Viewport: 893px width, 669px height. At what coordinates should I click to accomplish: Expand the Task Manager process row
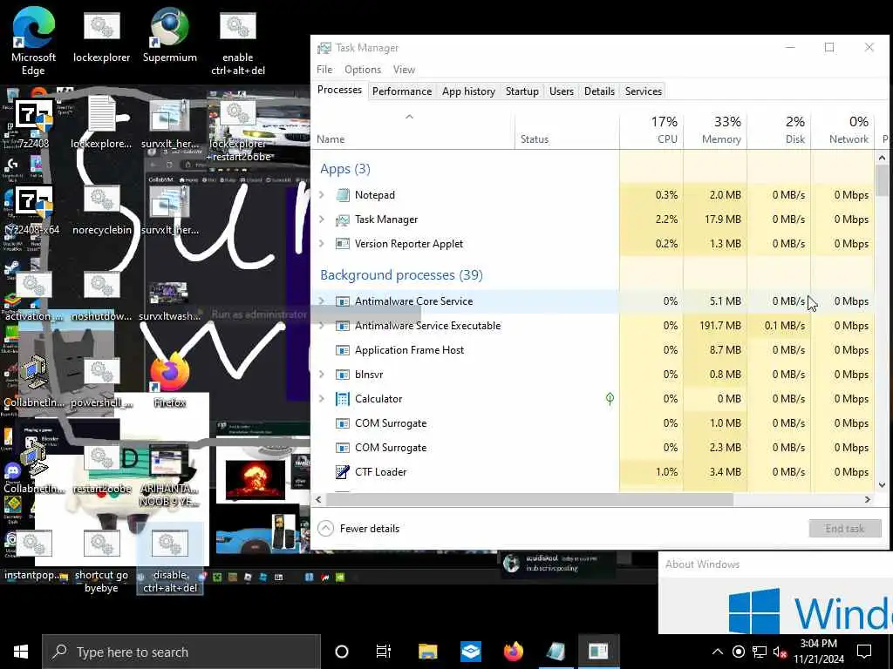pos(322,220)
